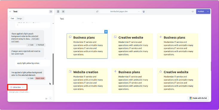Click the Test project name in sidebar
The image size is (219, 110).
15,12
